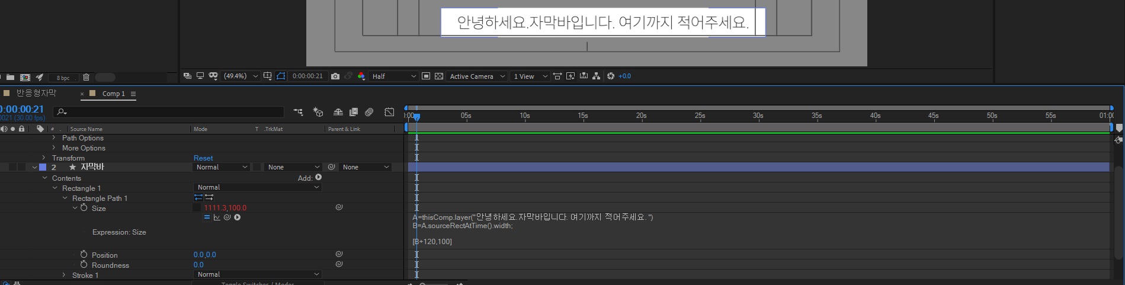Screen dimensions: 1125x285
Task: Toggle the Roundness property stopwatch
Action: click(x=84, y=264)
